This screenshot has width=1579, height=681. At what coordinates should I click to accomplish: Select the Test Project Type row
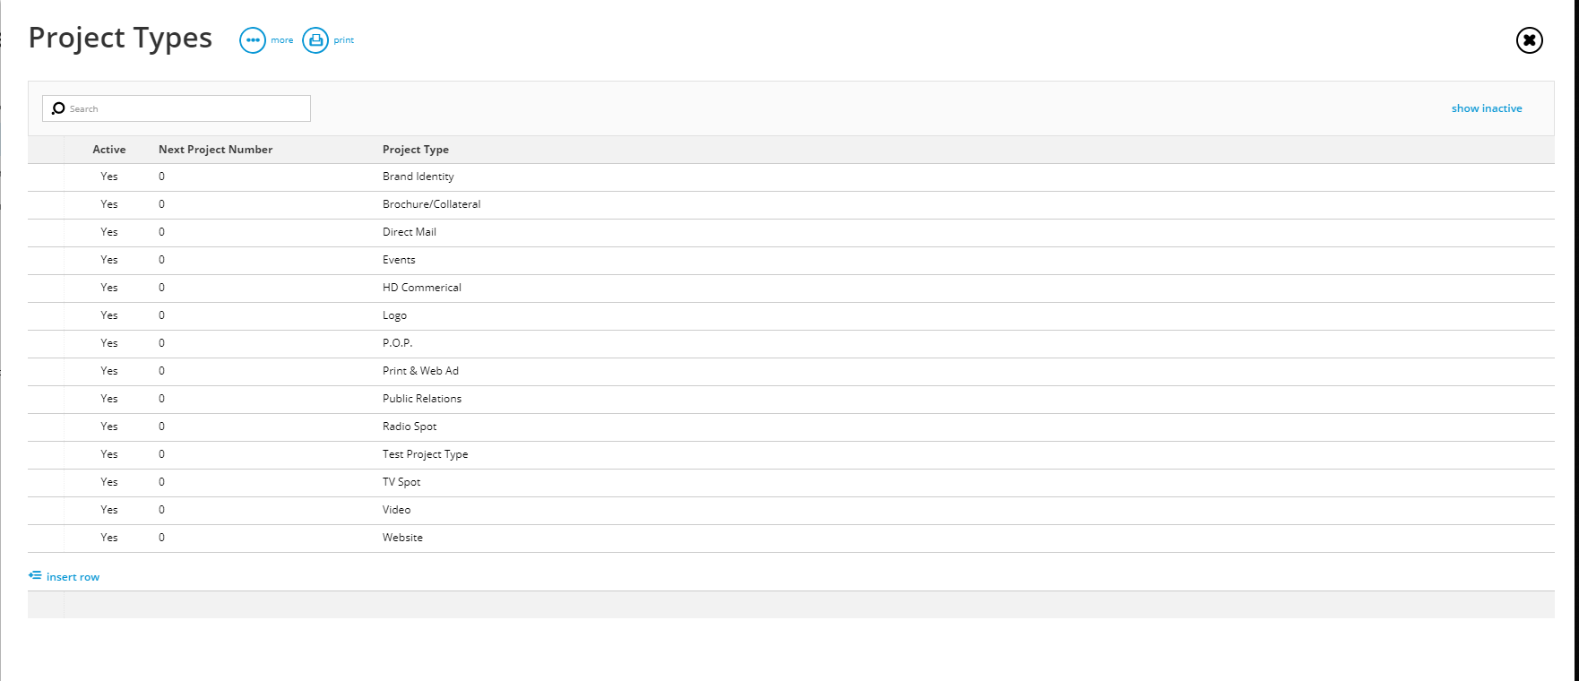tap(791, 455)
